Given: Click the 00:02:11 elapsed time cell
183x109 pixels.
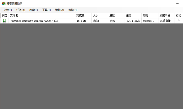Looking at the screenshot, I should click(148, 21).
